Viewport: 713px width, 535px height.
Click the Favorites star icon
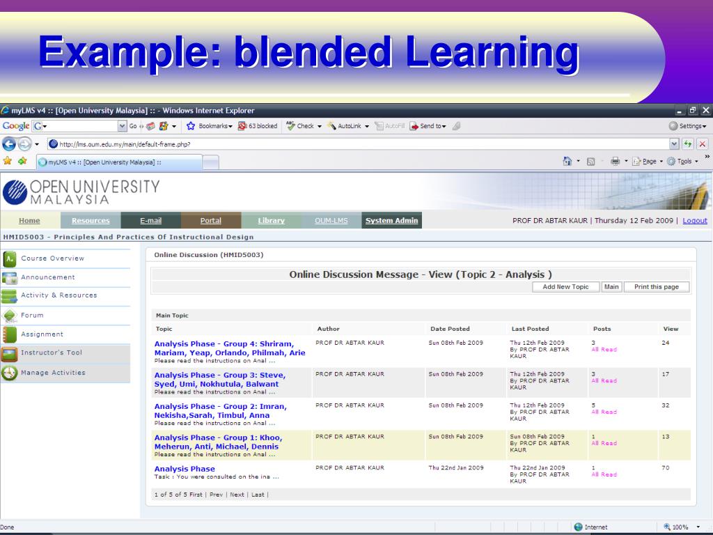tap(7, 161)
